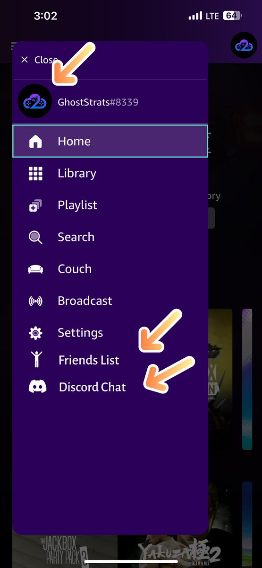The width and height of the screenshot is (262, 568).
Task: Go to the Home menu item
Action: (110, 141)
